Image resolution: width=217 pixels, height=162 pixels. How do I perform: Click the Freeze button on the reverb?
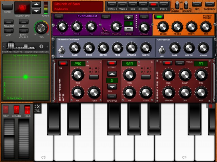click(180, 63)
